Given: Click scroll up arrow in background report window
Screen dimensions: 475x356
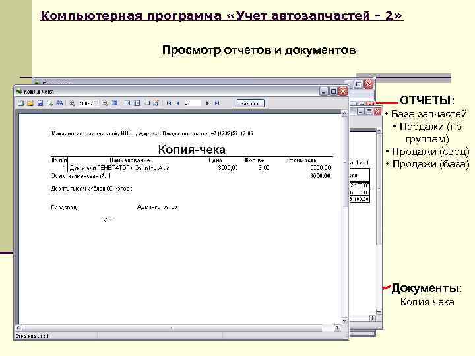Looking at the screenshot, I should 379,131.
